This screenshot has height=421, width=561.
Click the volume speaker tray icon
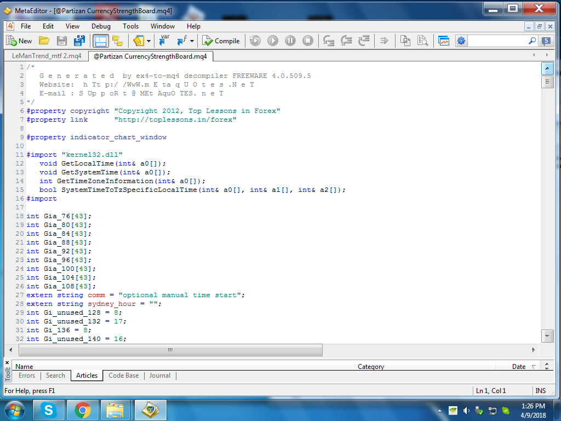click(466, 411)
